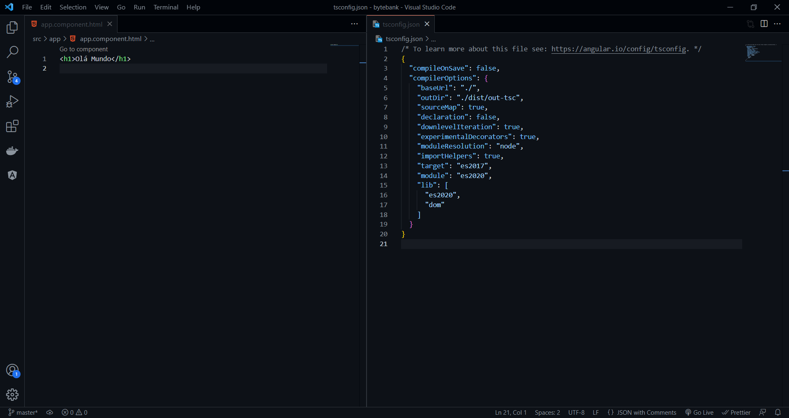Viewport: 789px width, 418px height.
Task: Click the Go Live server button
Action: coord(699,412)
